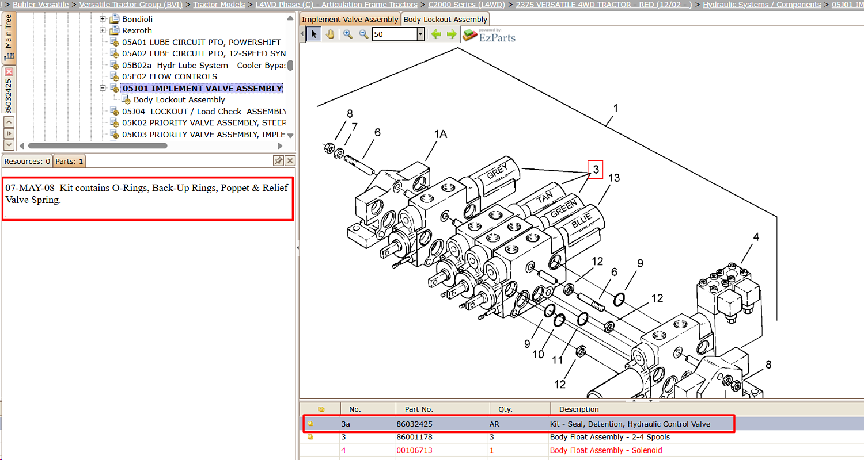Collapse the left panel with the splitter arrow
This screenshot has width=864, height=460.
point(297,247)
